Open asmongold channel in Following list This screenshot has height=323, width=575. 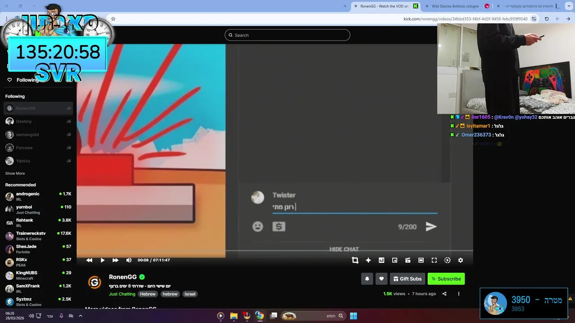[x=38, y=135]
